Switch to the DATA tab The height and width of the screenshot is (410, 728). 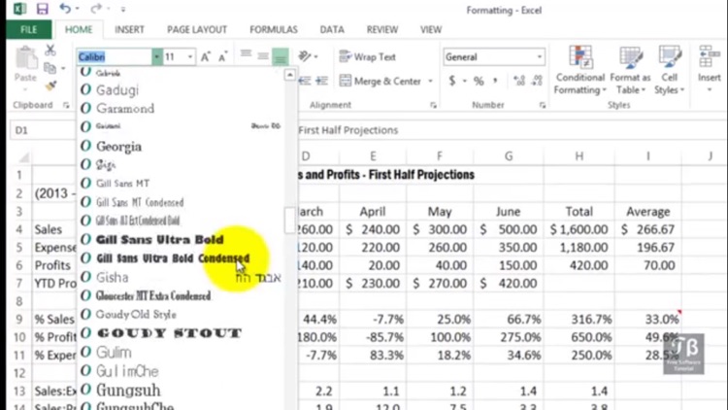(332, 30)
